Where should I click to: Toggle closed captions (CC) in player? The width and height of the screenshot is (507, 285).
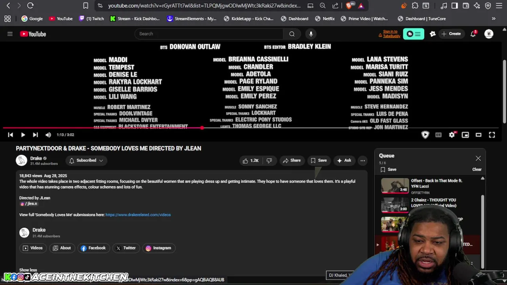pos(438,135)
